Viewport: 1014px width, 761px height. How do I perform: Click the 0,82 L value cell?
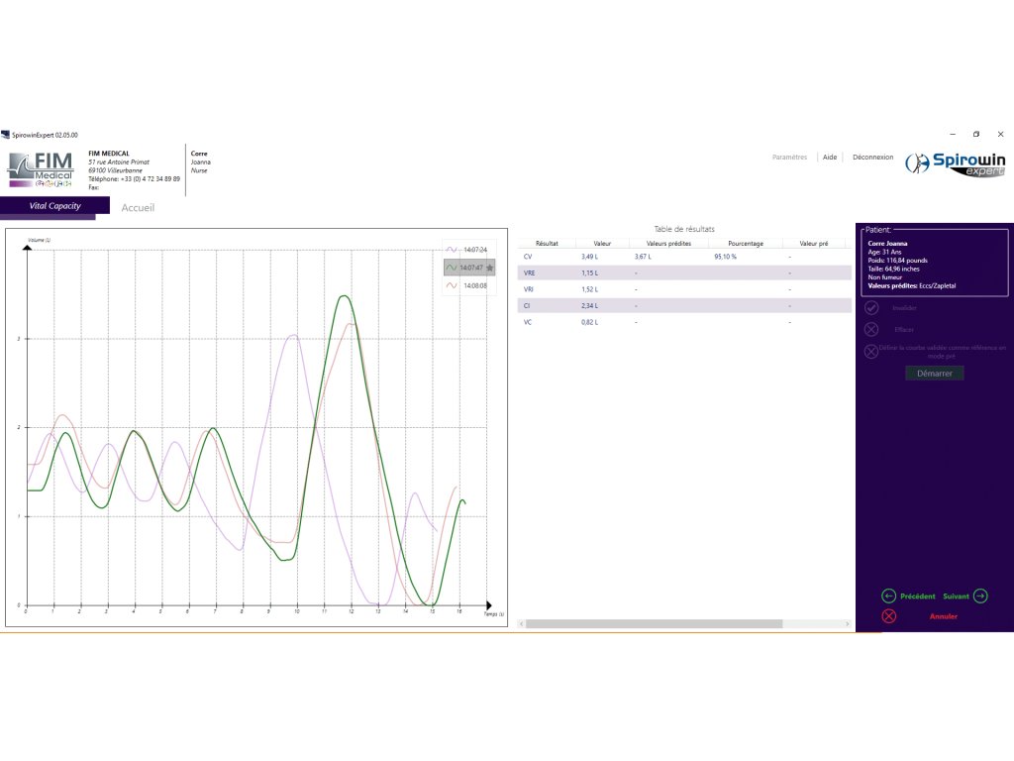[589, 322]
